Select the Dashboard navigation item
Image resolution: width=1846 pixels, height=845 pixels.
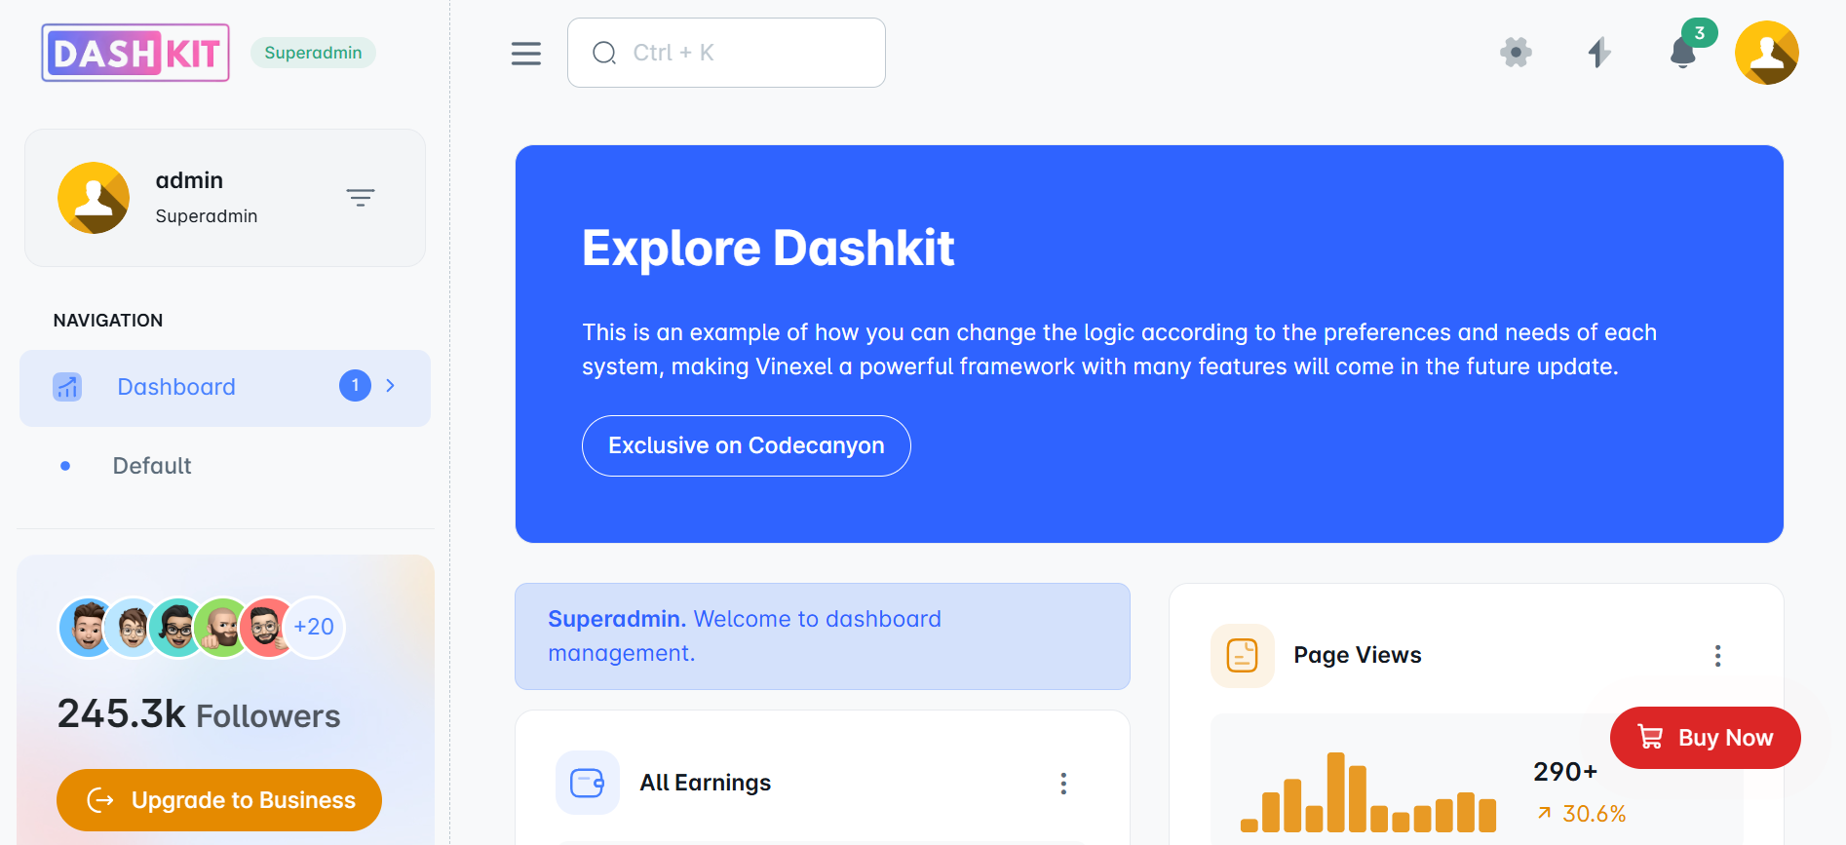click(x=225, y=388)
